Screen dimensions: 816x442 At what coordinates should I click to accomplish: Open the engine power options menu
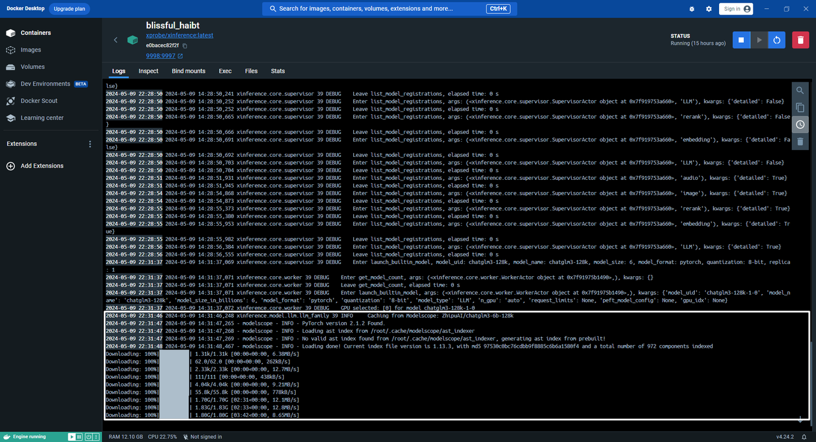[x=88, y=437]
